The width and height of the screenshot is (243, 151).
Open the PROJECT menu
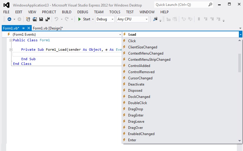click(49, 12)
